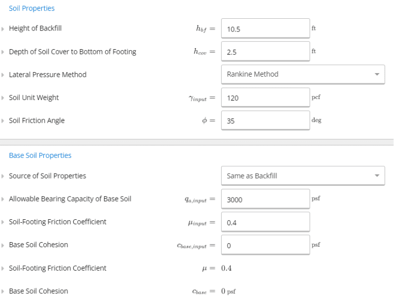
Task: Click the Height of Backfill label
Action: tap(35, 28)
